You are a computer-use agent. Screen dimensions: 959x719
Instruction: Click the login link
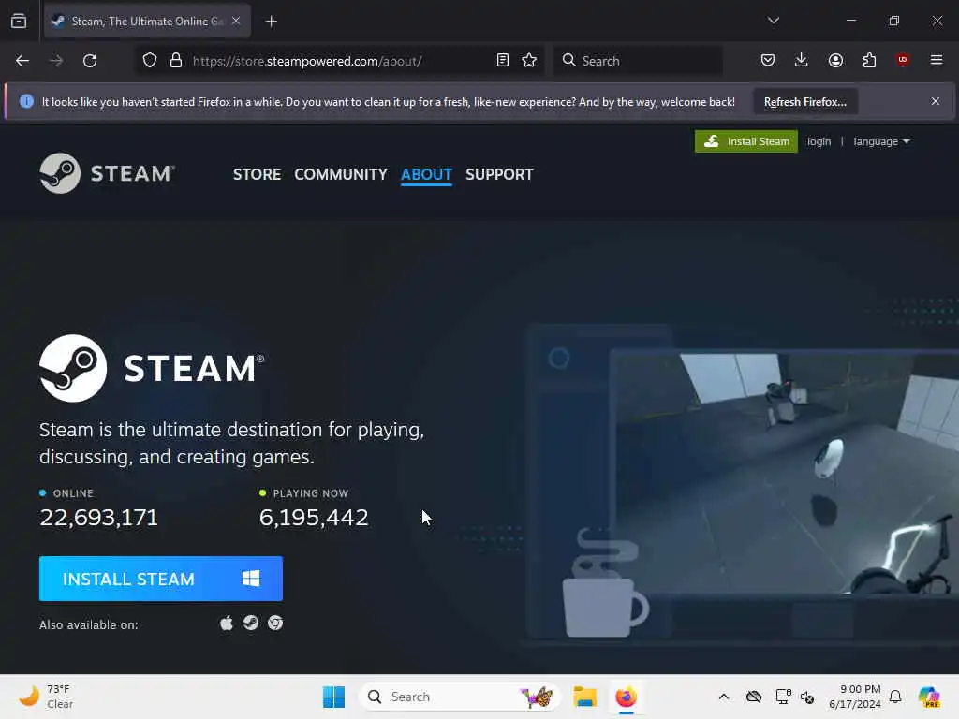[x=819, y=141]
